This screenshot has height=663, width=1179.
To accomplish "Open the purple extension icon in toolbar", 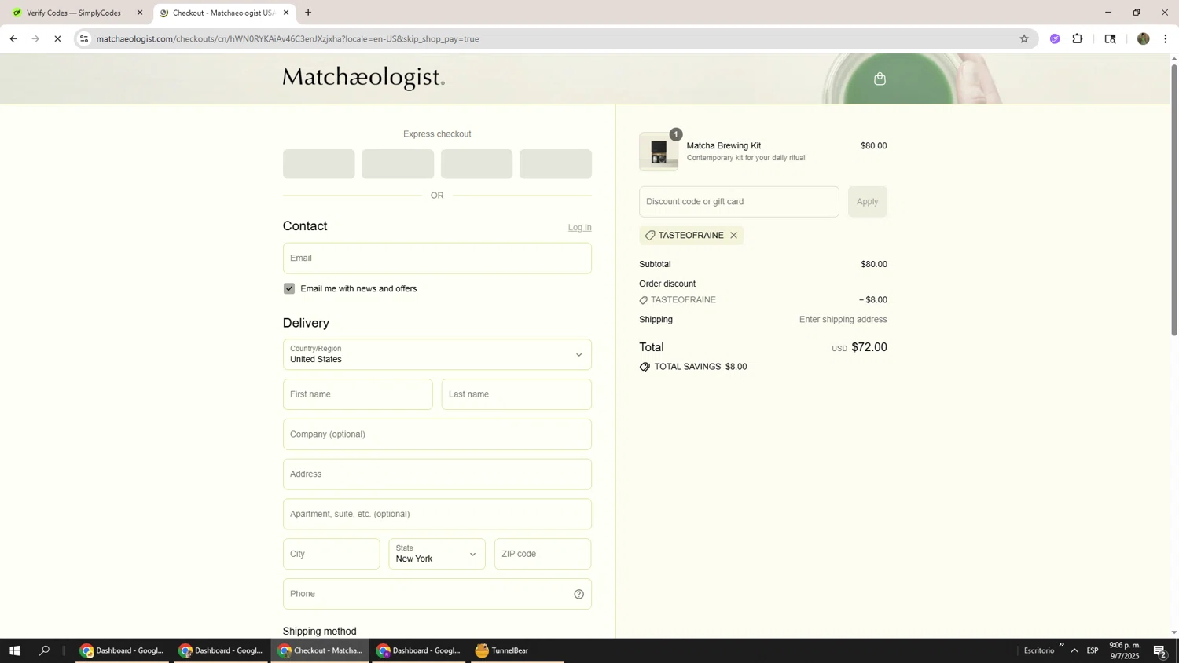I will [1055, 38].
